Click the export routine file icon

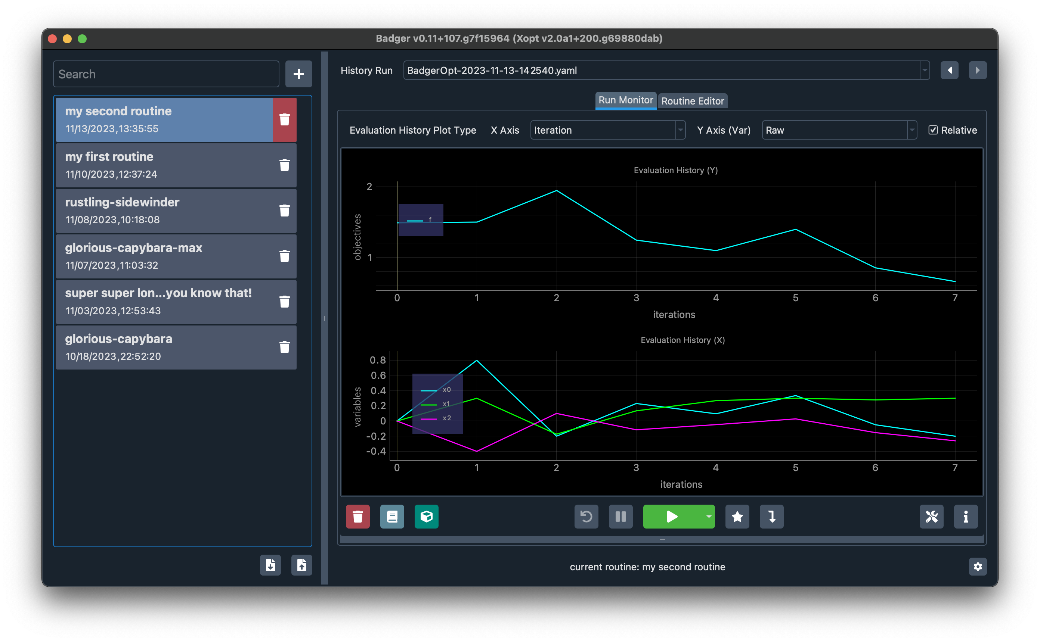[301, 565]
